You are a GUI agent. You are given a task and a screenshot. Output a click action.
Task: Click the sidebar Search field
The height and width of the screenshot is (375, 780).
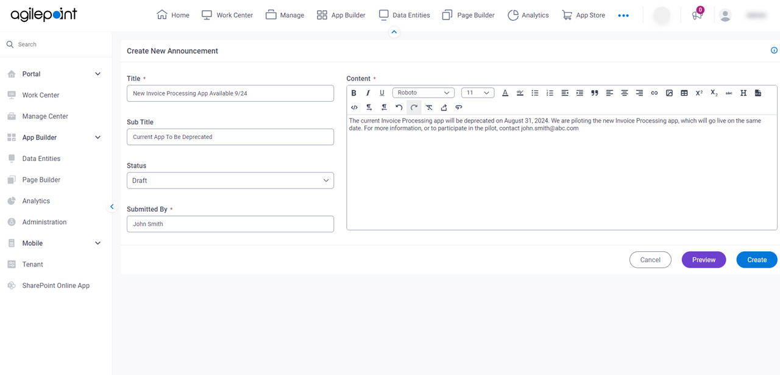(x=55, y=45)
